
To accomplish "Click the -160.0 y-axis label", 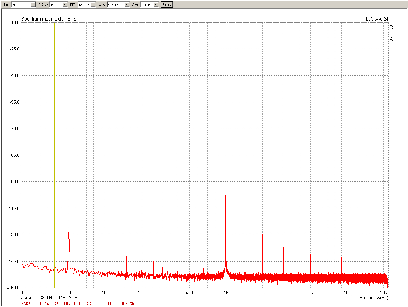I will (x=13, y=288).
